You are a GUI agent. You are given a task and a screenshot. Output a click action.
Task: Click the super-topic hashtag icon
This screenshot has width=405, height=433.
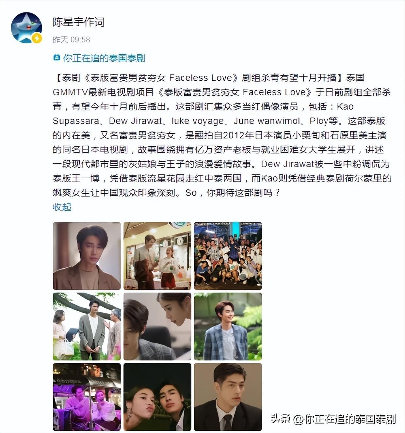57,58
